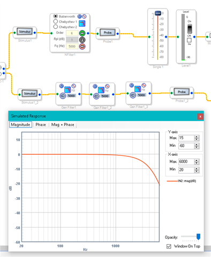Uncheck the Window On Top checkbox
Image resolution: width=211 pixels, height=257 pixels.
click(x=169, y=246)
